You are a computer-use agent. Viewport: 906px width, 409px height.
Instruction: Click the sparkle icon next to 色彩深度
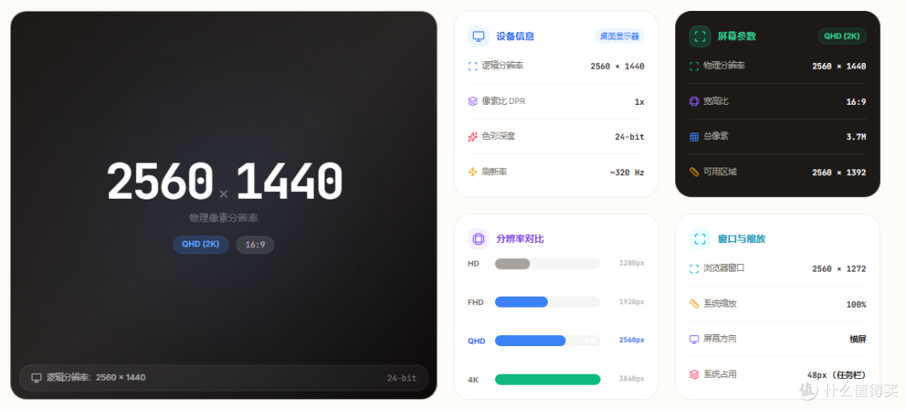pos(472,137)
